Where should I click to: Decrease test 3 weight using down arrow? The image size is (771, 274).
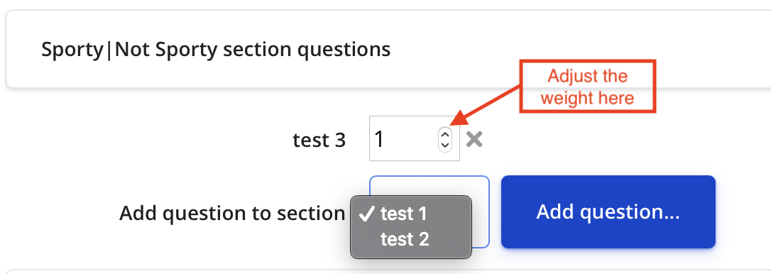(445, 145)
